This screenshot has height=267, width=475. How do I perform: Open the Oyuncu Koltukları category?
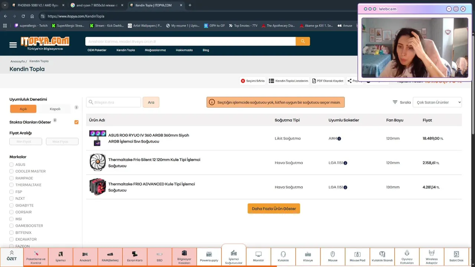[x=407, y=257]
